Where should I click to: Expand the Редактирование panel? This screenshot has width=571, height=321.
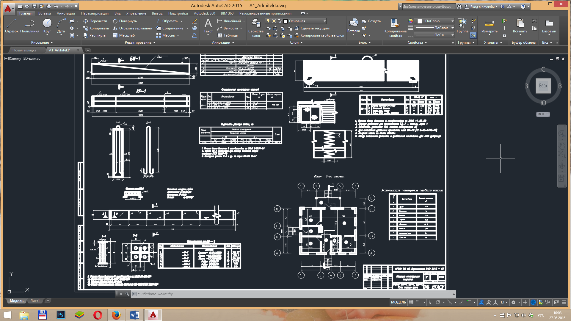[140, 43]
